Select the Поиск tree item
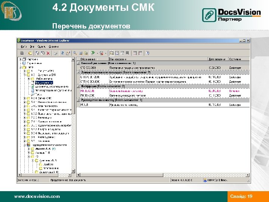The image size is (269, 202). point(38,94)
